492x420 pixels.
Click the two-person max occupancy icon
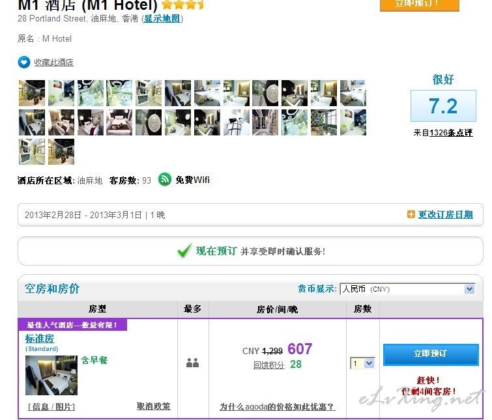point(192,363)
